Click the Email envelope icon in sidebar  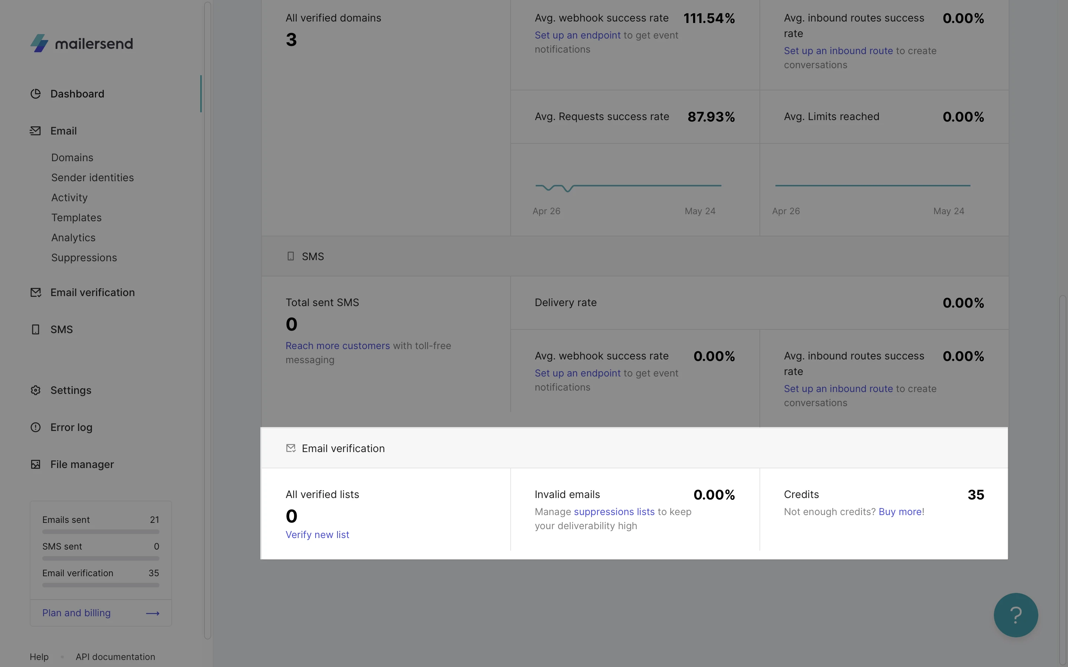35,131
